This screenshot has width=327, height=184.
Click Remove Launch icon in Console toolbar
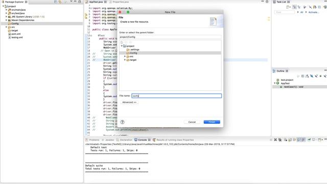click(x=275, y=140)
